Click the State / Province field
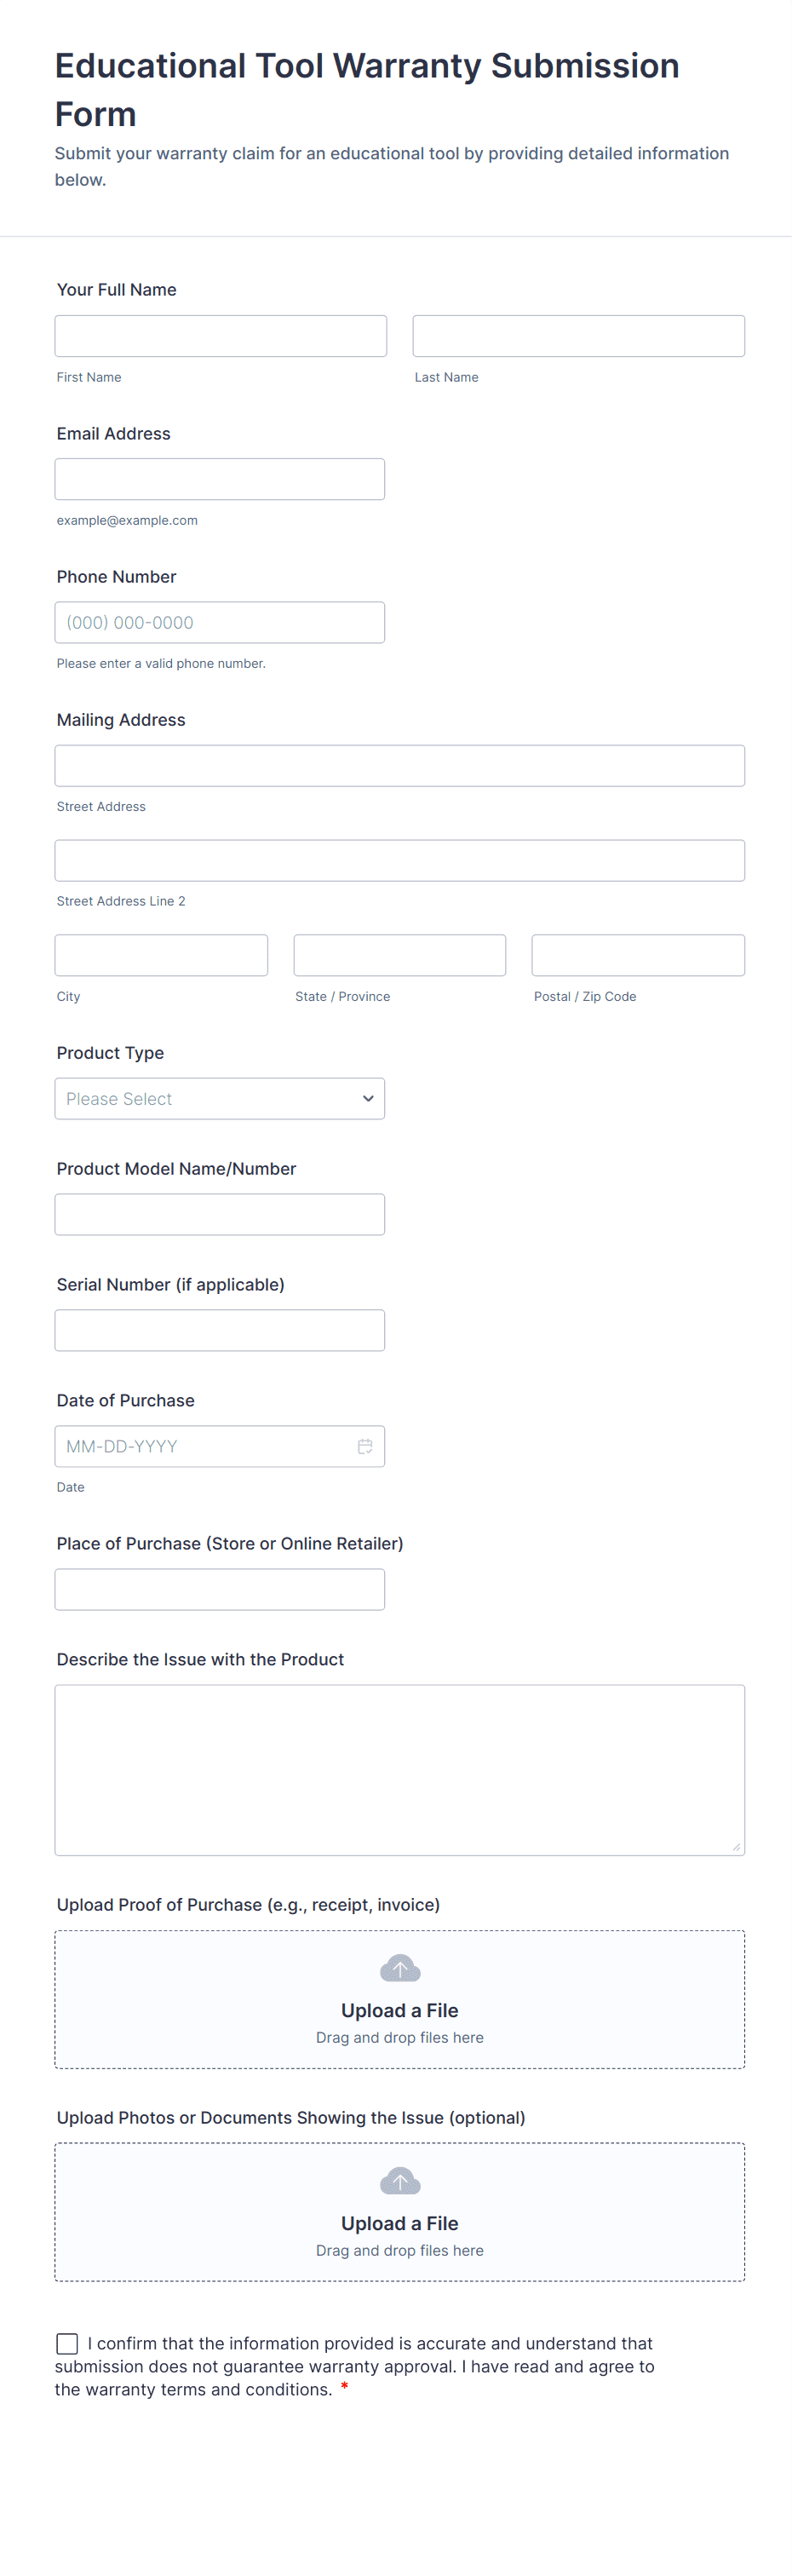792x2576 pixels. 399,955
